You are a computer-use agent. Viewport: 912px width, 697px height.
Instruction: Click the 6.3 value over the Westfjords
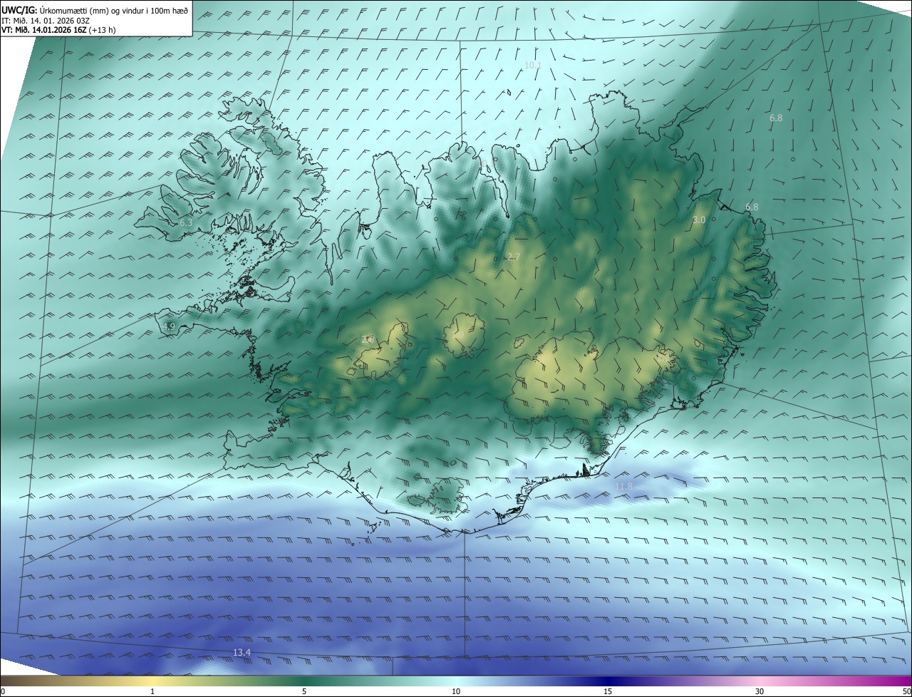tap(186, 223)
